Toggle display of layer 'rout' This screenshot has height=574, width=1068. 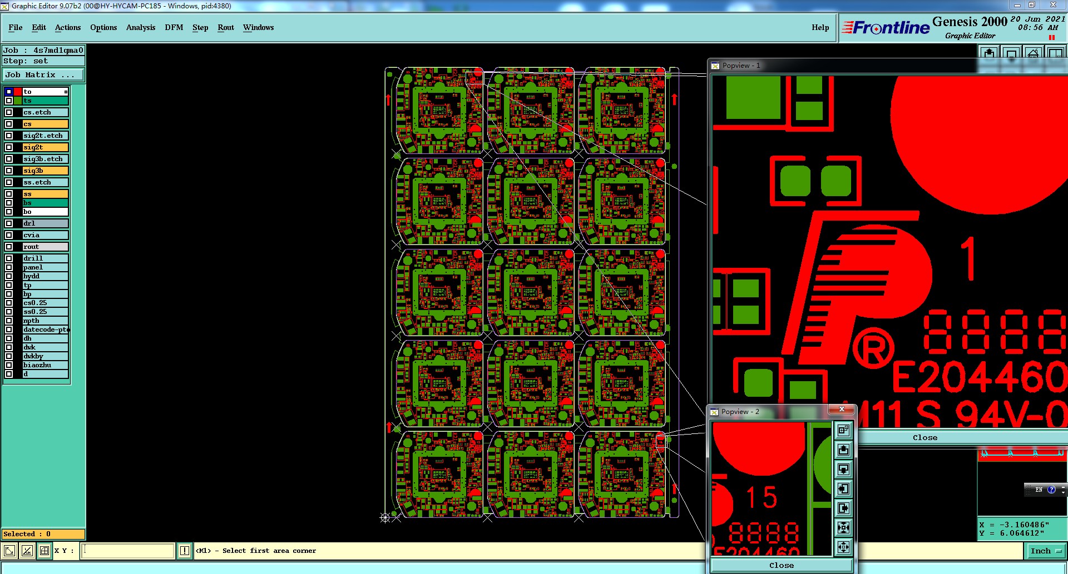[x=9, y=247]
